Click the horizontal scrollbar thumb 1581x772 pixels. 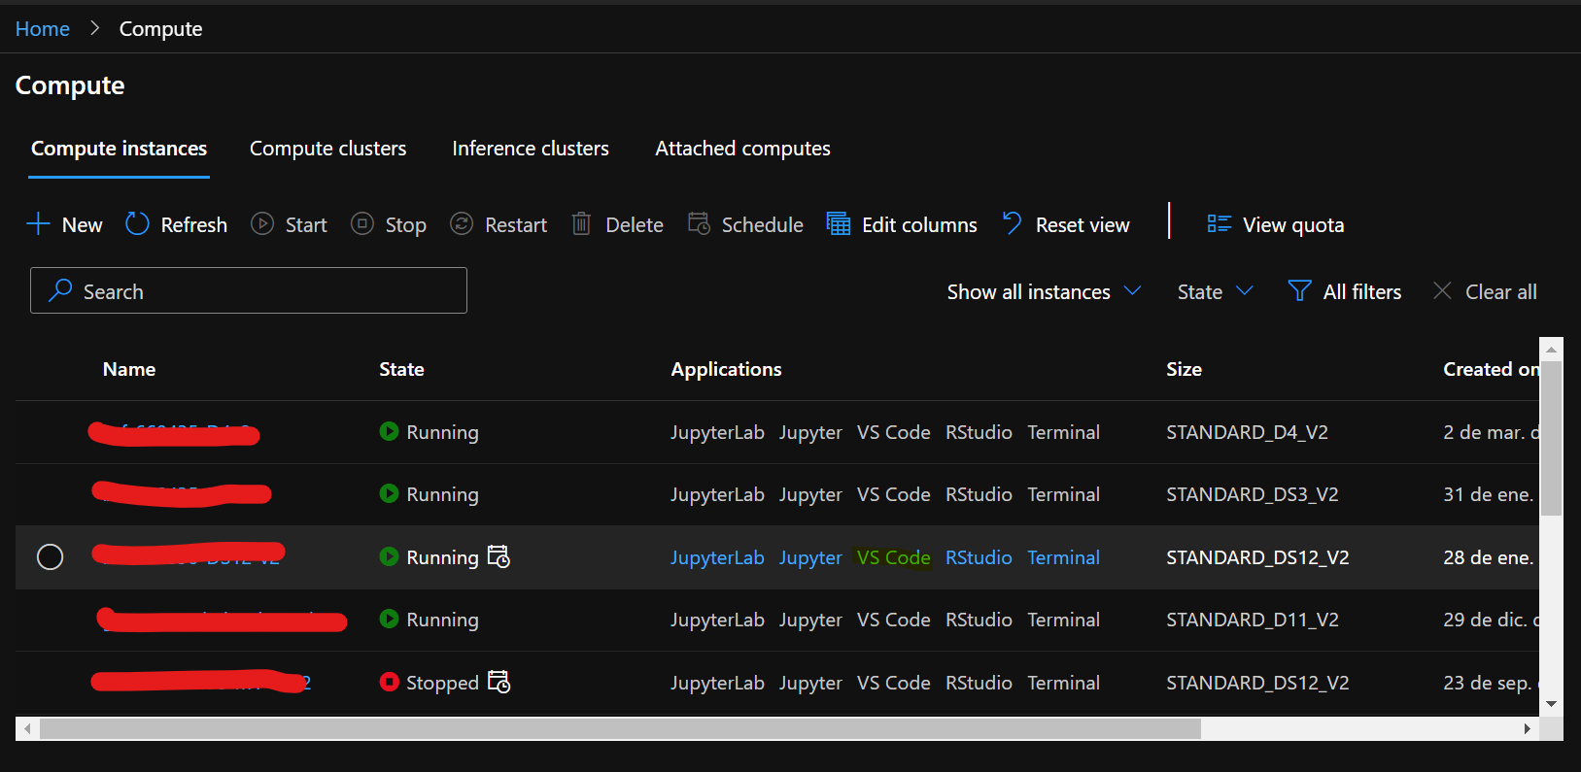tap(620, 728)
